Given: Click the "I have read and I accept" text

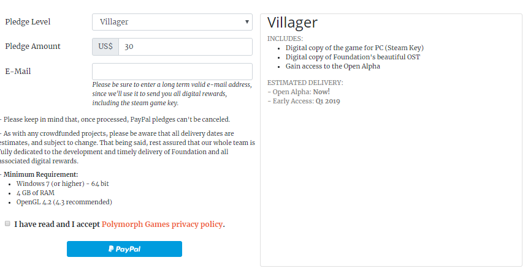Looking at the screenshot, I should 57,225.
